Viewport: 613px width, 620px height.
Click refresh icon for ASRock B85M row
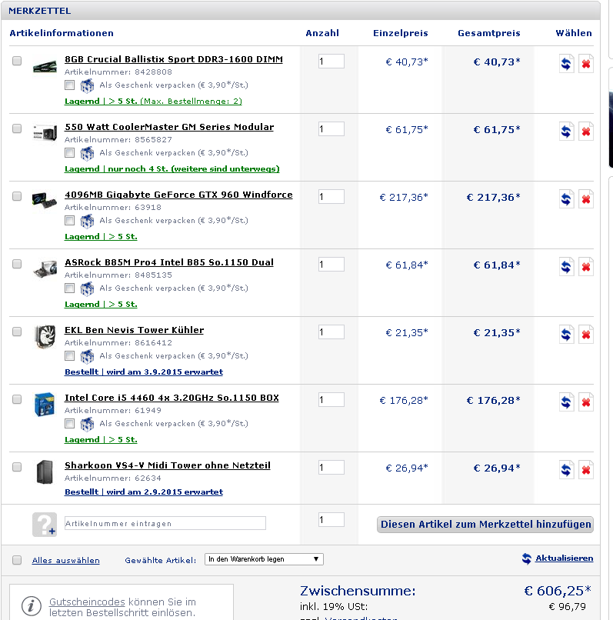pyautogui.click(x=566, y=267)
